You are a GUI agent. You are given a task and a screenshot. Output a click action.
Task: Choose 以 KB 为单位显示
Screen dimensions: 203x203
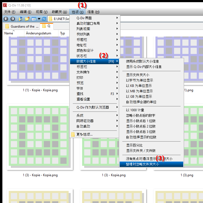coord(151,86)
